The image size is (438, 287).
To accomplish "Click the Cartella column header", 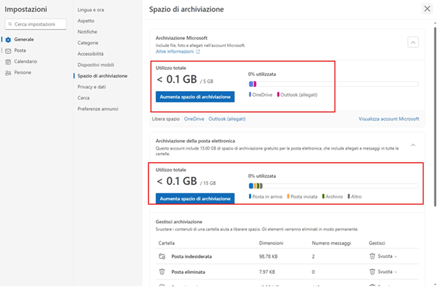I will point(166,243).
